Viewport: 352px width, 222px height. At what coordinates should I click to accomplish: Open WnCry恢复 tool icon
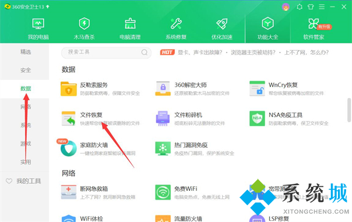(x=258, y=89)
